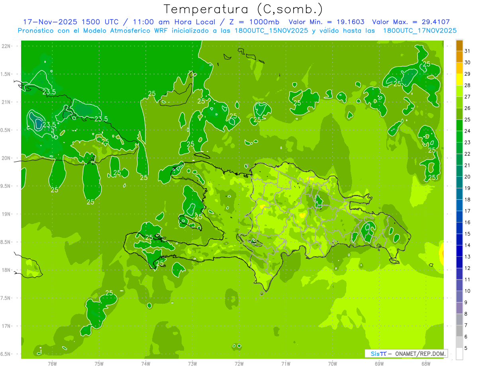Click legend value 12
This screenshot has height=369, width=478.
click(467, 268)
